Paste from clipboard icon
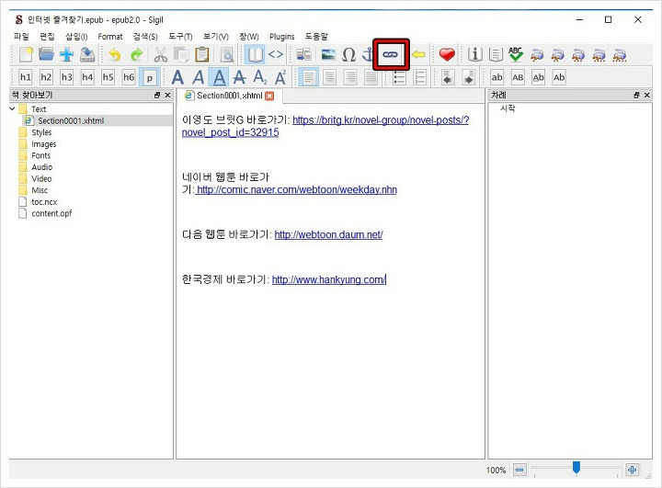Screen dimensions: 662x488 [x=201, y=55]
